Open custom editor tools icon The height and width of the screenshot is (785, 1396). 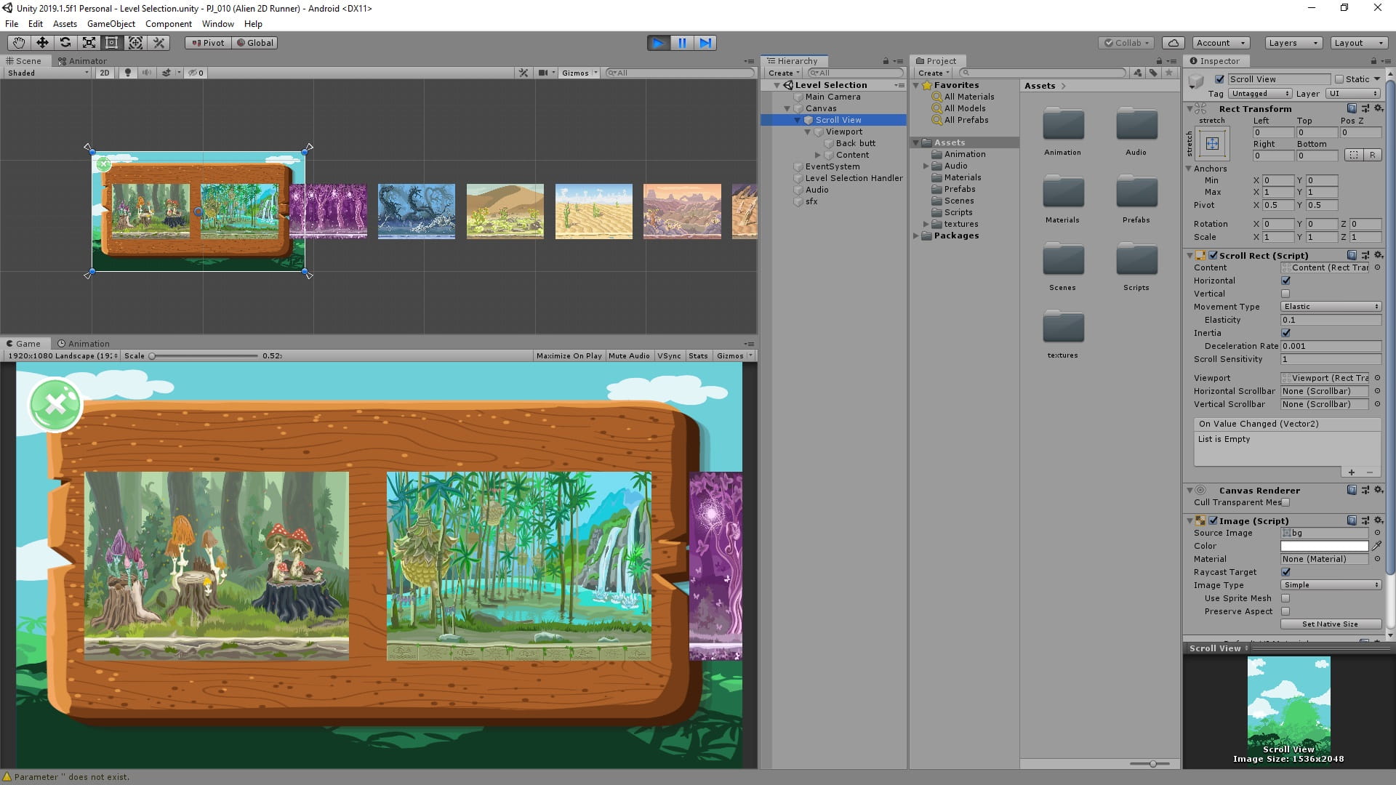[159, 43]
